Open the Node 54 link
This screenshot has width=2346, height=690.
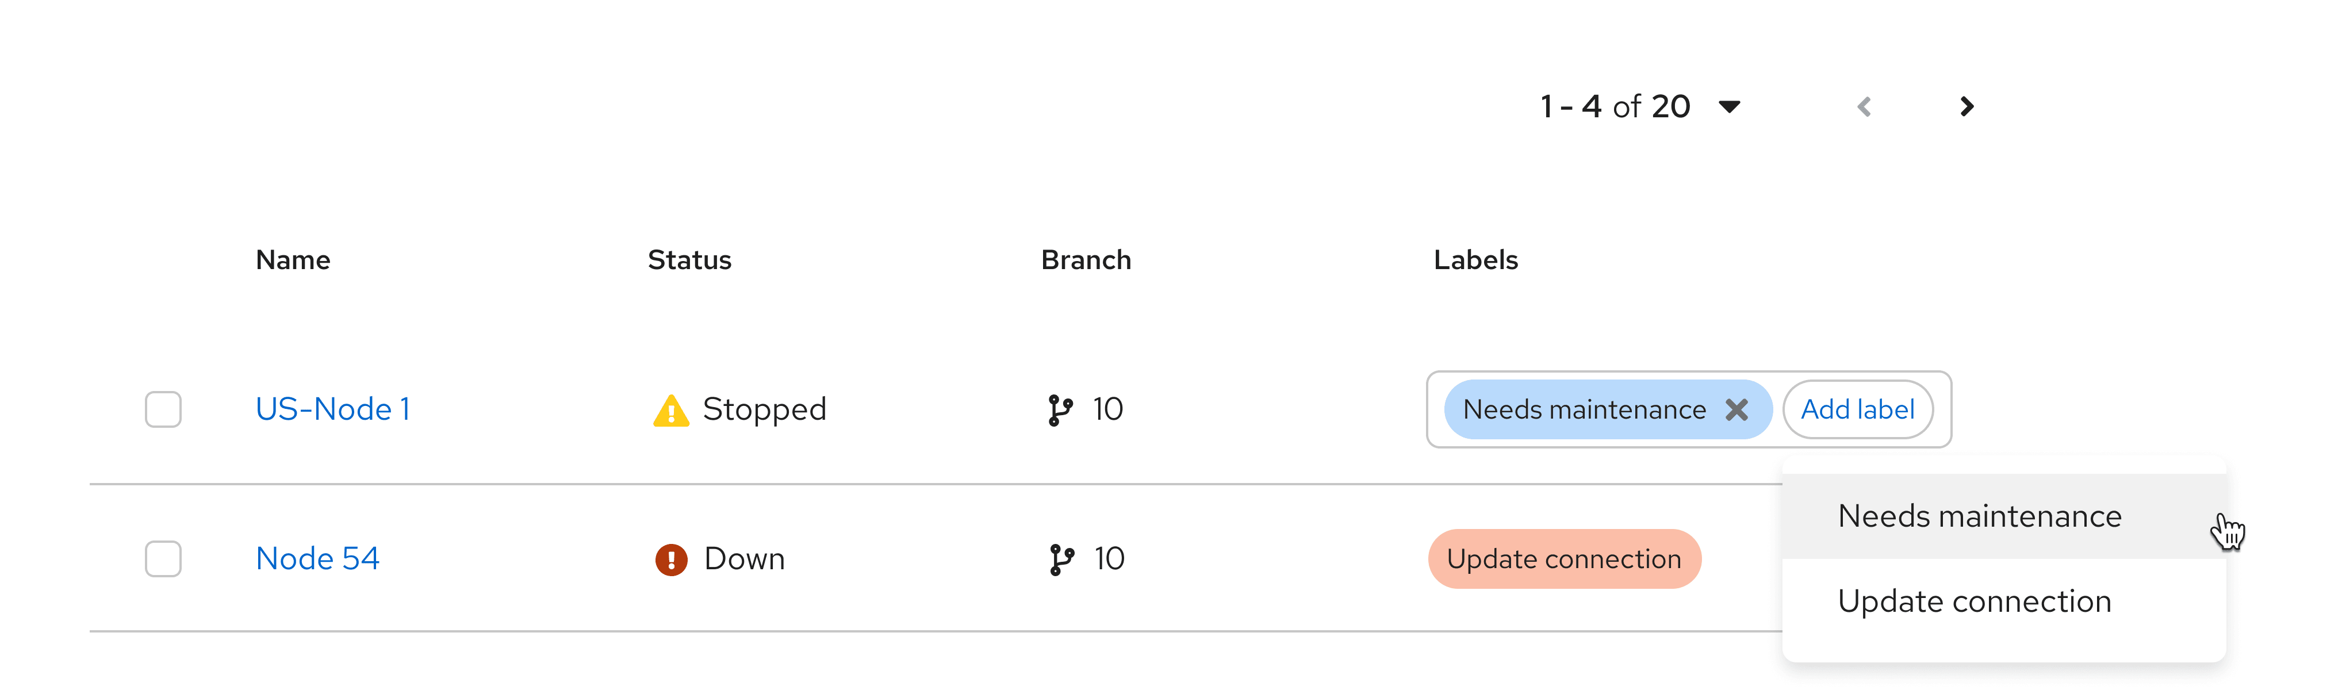click(317, 559)
